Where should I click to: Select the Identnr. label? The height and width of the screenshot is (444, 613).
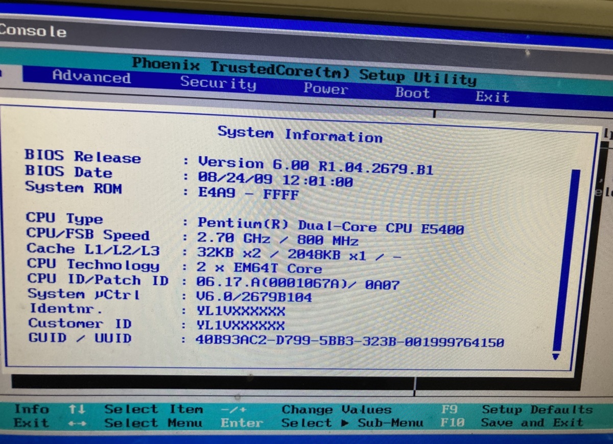click(x=66, y=309)
